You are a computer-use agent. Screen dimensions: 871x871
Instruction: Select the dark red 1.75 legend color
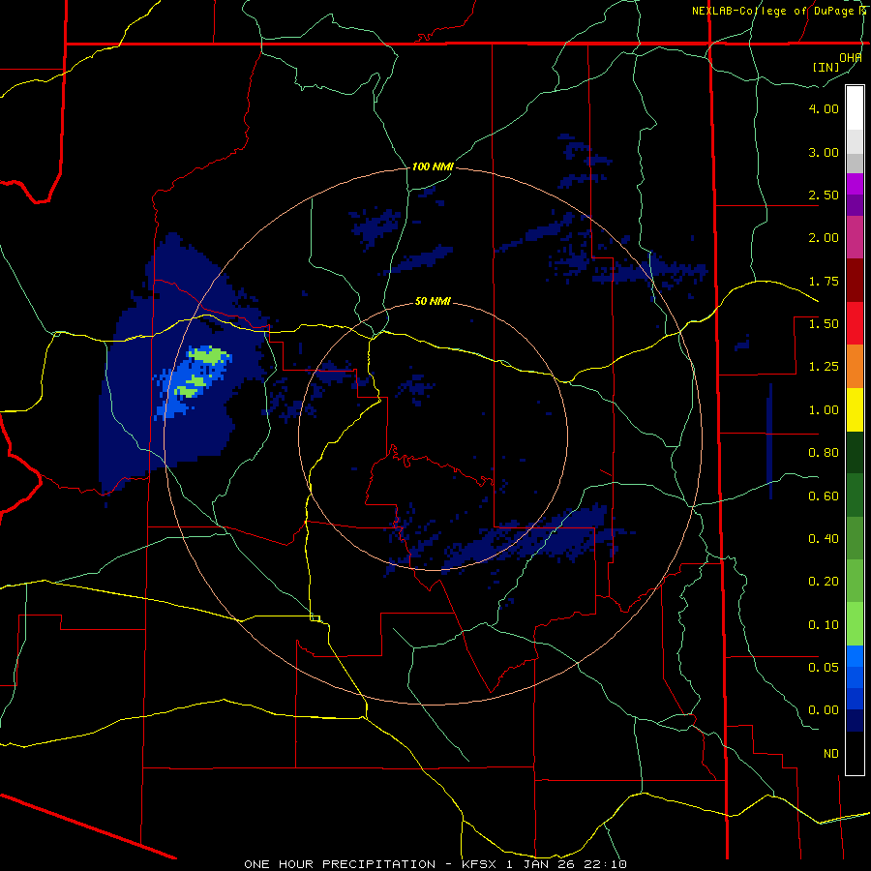click(x=855, y=280)
